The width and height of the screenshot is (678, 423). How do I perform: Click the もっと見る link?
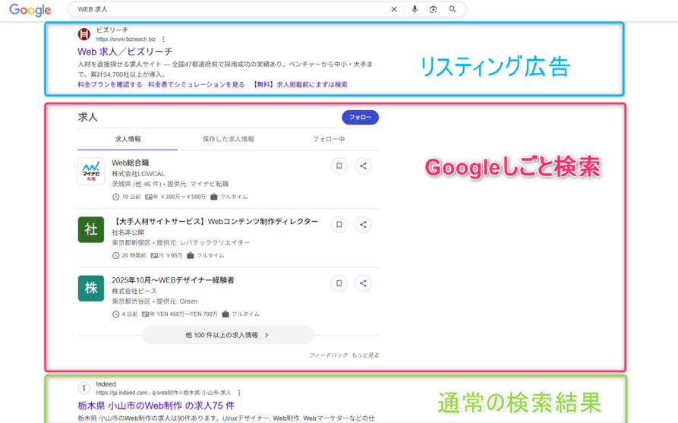[365, 355]
